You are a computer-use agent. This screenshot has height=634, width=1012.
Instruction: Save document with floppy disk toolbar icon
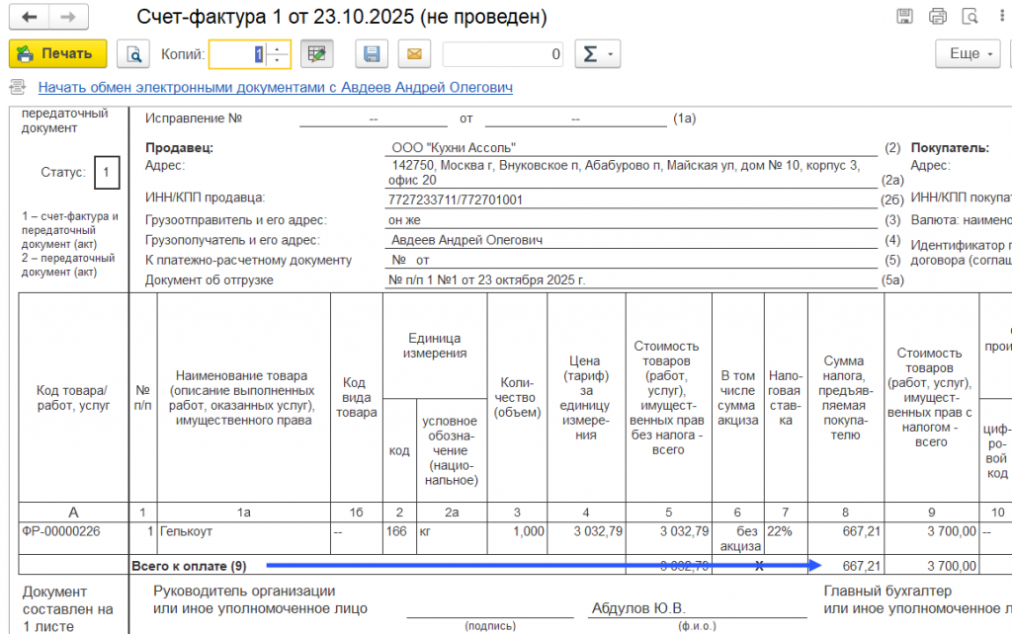coord(372,54)
